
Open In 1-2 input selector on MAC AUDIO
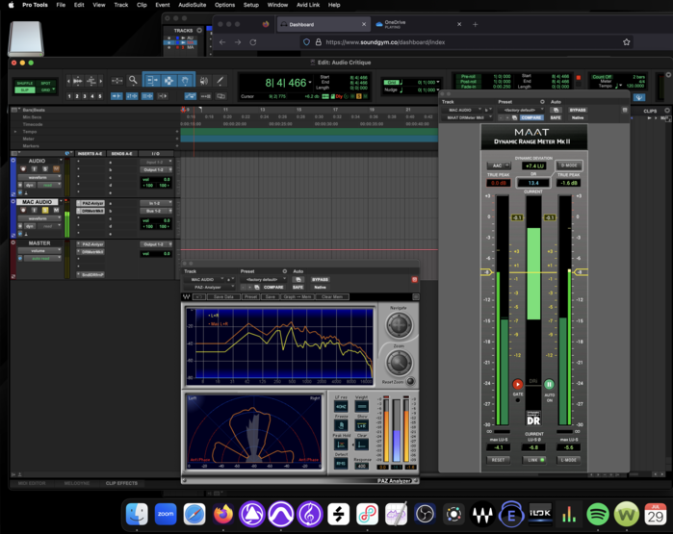tap(156, 203)
